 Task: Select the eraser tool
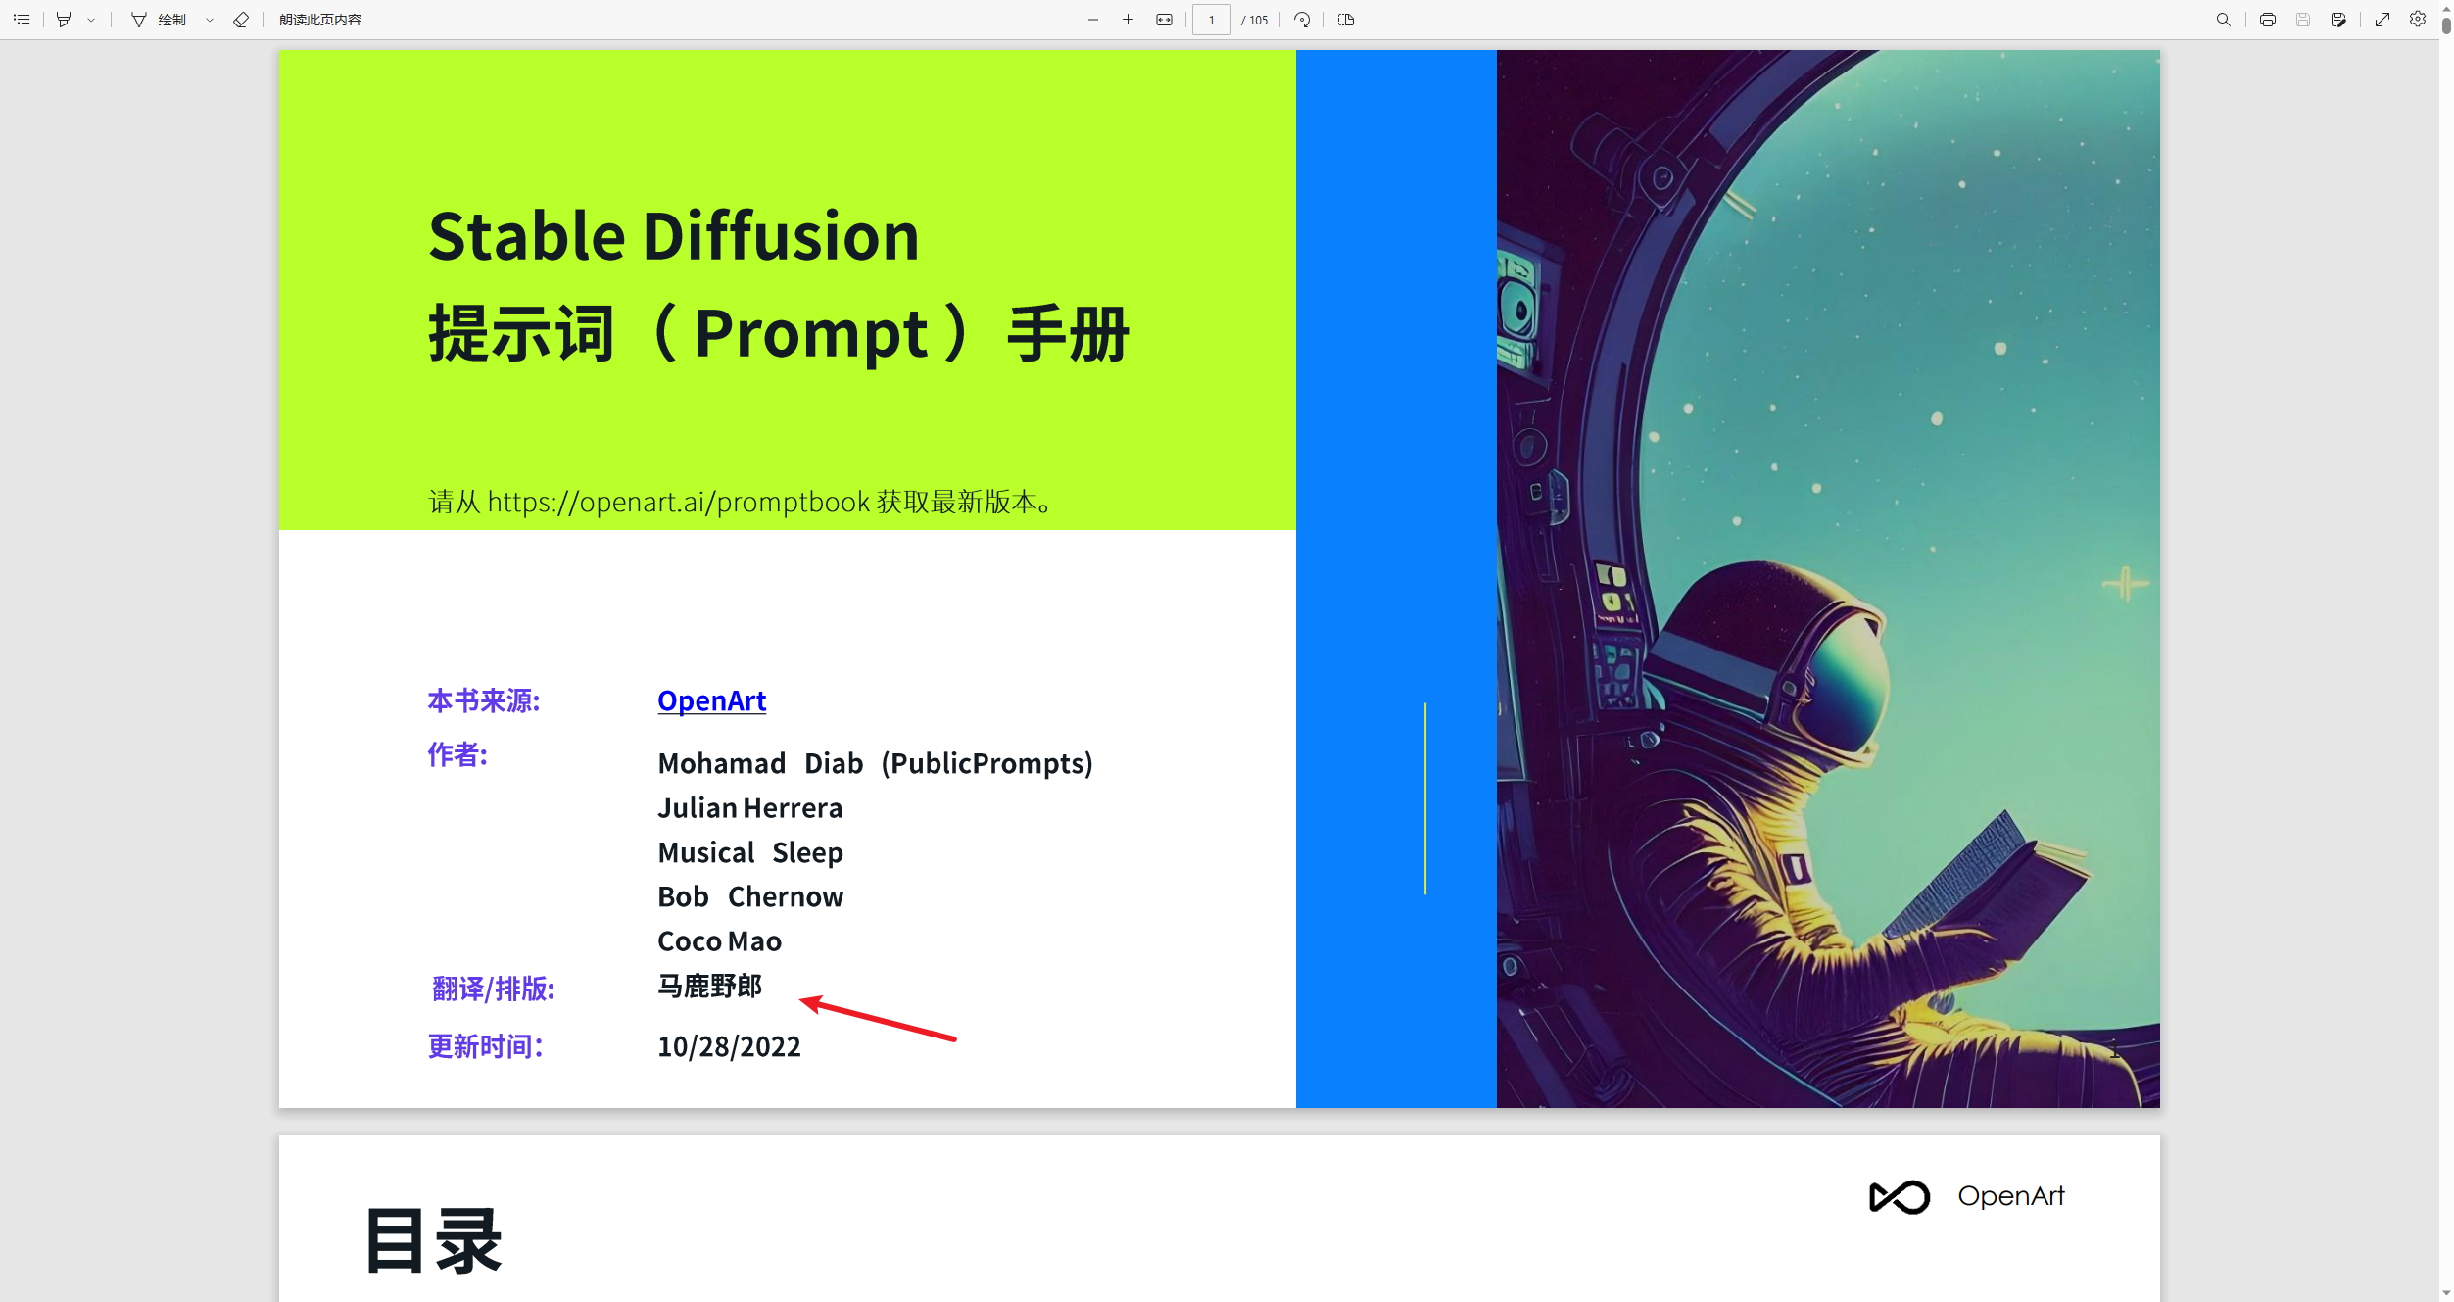pos(241,20)
